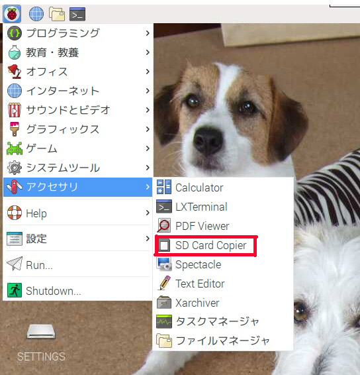Click the Spectacle screenshot icon
This screenshot has width=360, height=375.
164,264
